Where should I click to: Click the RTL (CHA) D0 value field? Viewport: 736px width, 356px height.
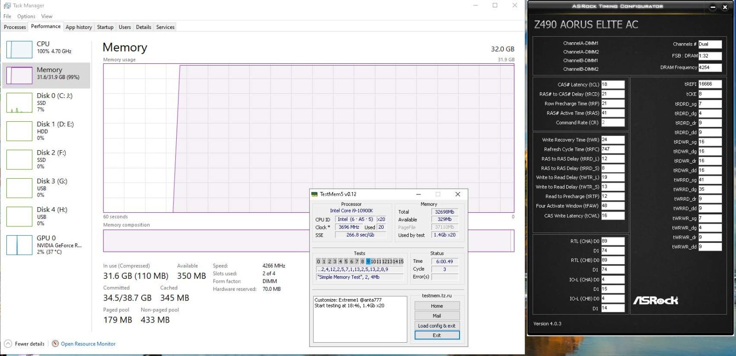tap(613, 241)
